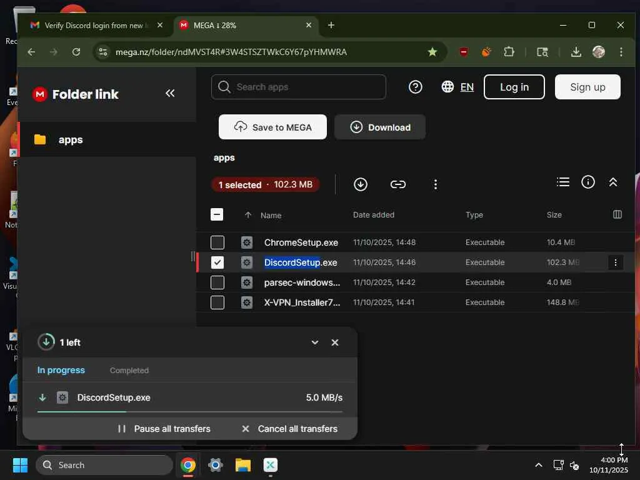Switch to Completed transfers tab
Screen dimensions: 640x480
coord(129,371)
